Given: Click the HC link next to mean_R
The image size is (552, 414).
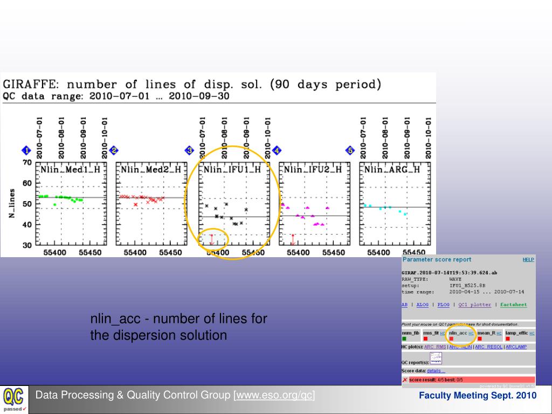Looking at the screenshot, I should pyautogui.click(x=499, y=333).
